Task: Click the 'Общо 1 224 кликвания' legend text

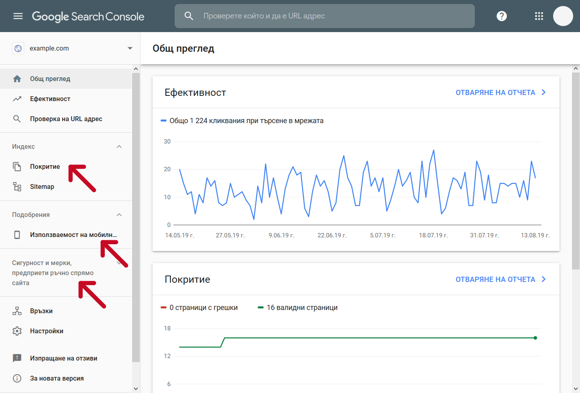Action: pos(246,121)
